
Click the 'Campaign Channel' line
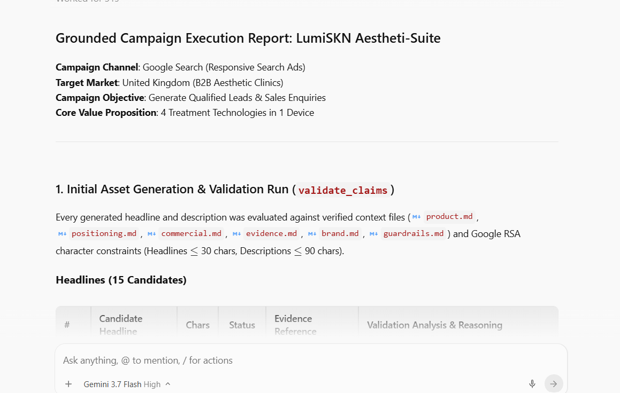180,67
